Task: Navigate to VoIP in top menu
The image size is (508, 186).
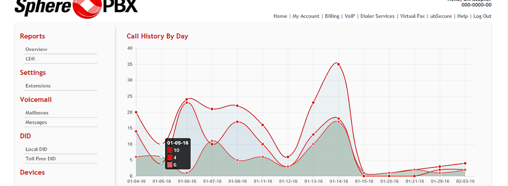Action: pyautogui.click(x=350, y=16)
